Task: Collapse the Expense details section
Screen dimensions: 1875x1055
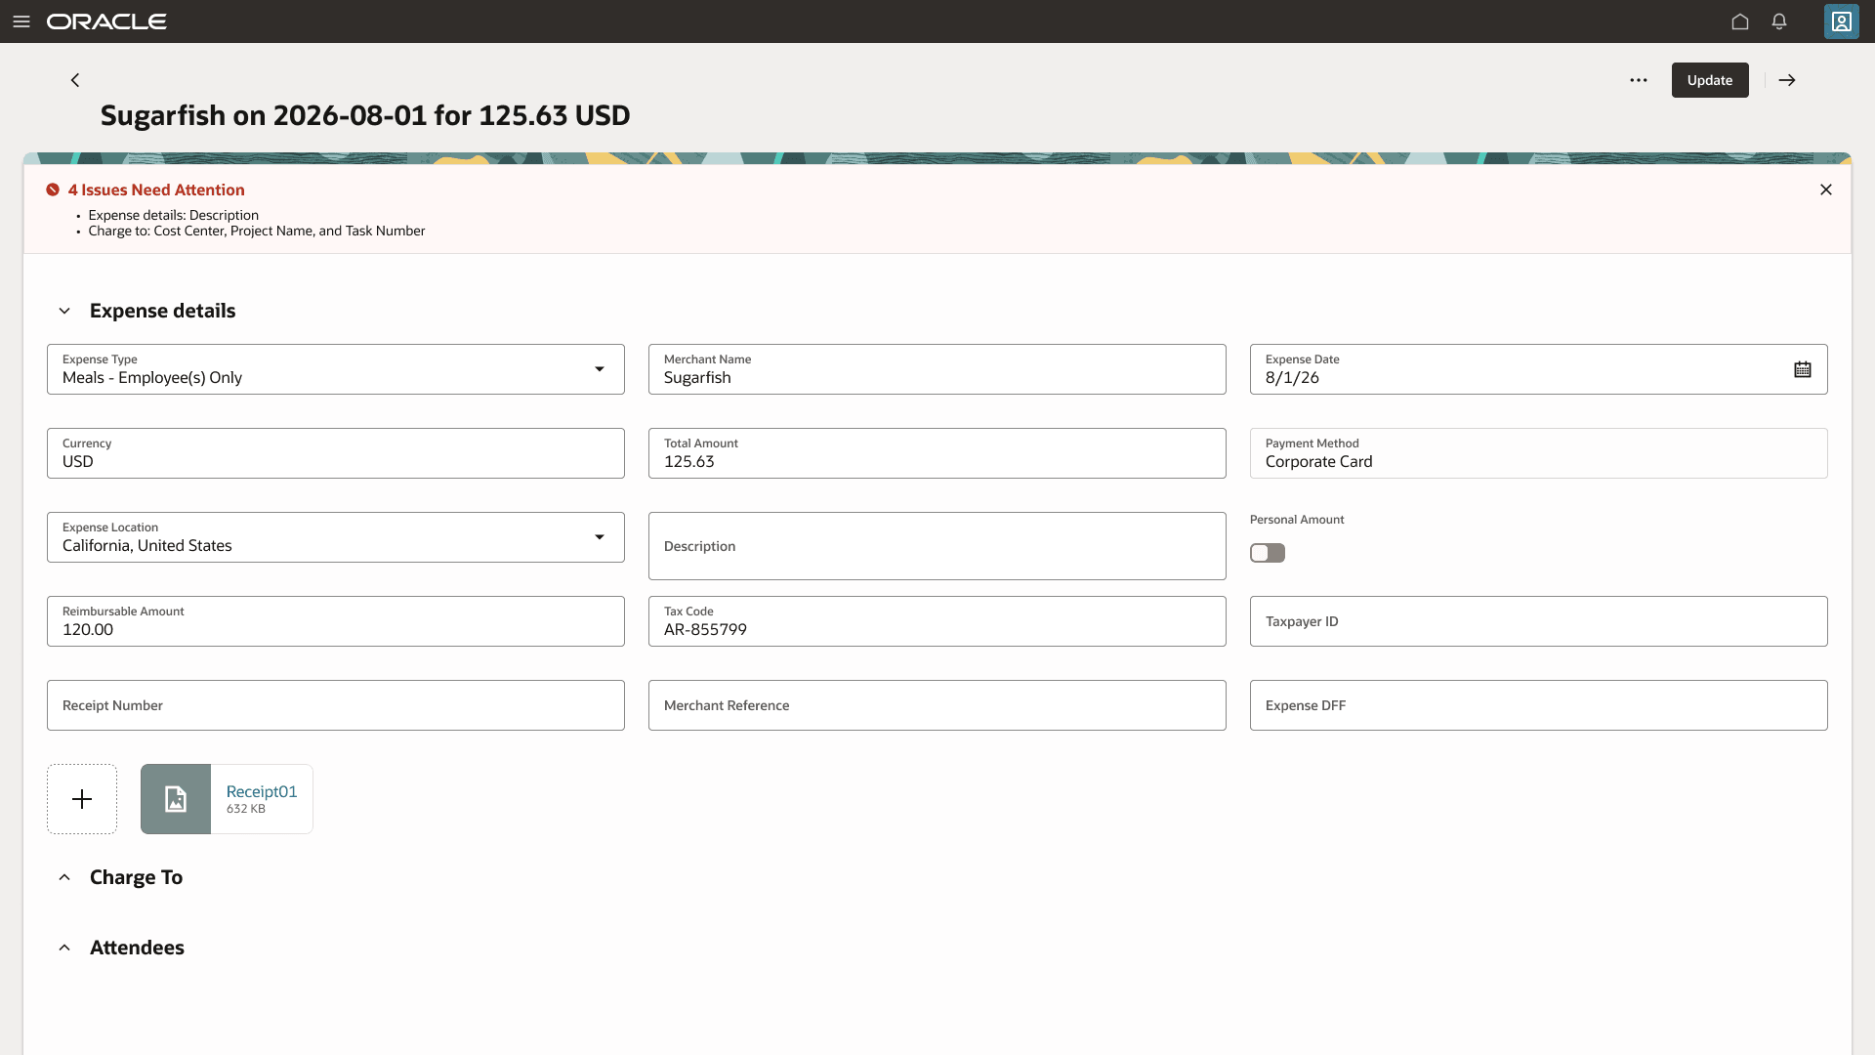Action: coord(64,311)
